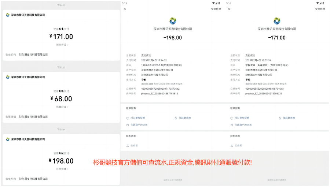Open 全部账单 in the -198.00 receipt

216,9
